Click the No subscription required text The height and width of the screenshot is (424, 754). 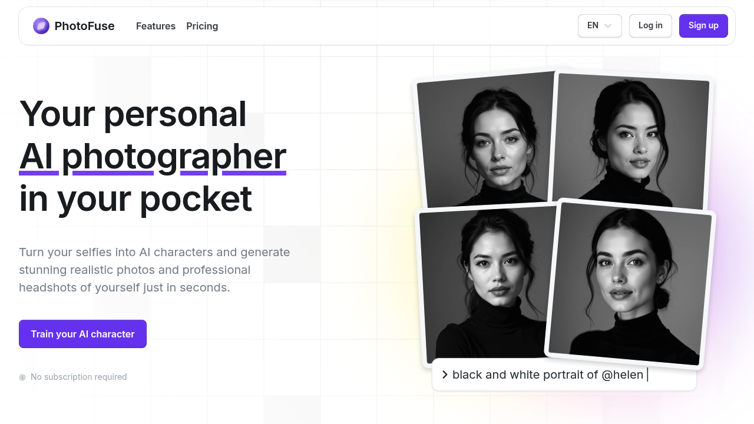pos(78,377)
